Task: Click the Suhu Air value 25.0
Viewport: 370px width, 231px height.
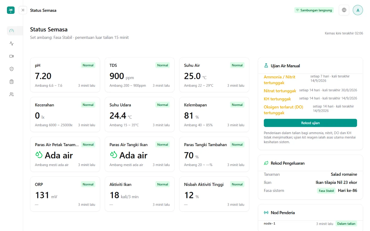Action: 192,76
